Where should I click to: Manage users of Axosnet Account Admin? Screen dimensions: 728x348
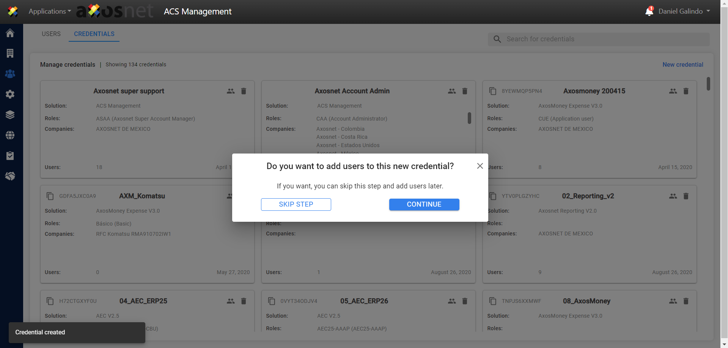[452, 91]
